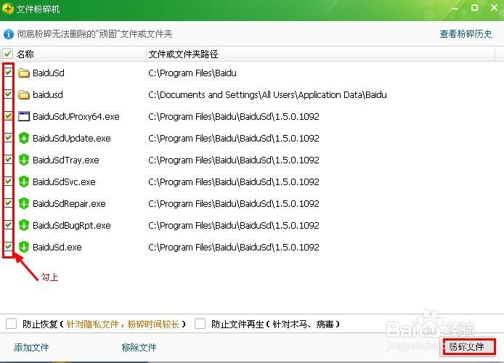Minimize the 文件粉碎机 window
This screenshot has height=363, width=504.
455,8
